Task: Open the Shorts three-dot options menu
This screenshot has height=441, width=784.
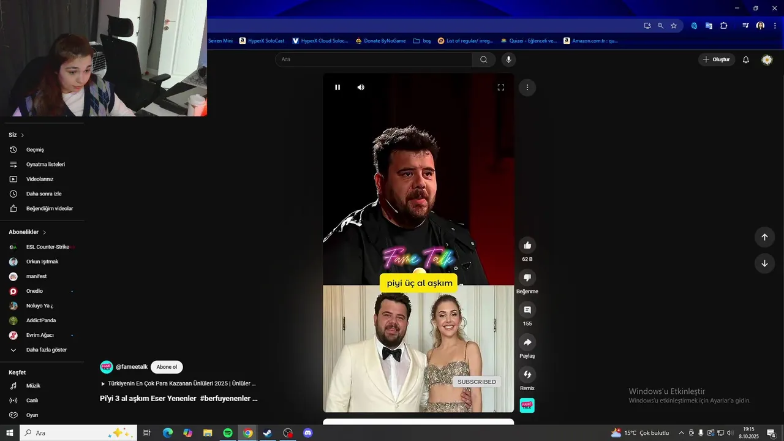Action: [x=527, y=88]
